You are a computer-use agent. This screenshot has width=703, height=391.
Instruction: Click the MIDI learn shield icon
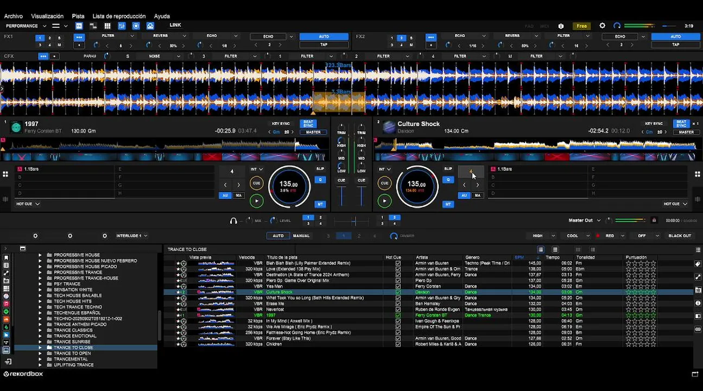(x=561, y=26)
